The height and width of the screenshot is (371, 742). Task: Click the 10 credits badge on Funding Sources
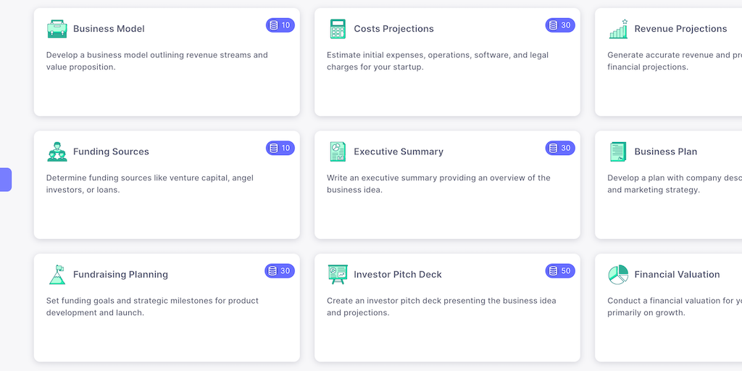(280, 148)
